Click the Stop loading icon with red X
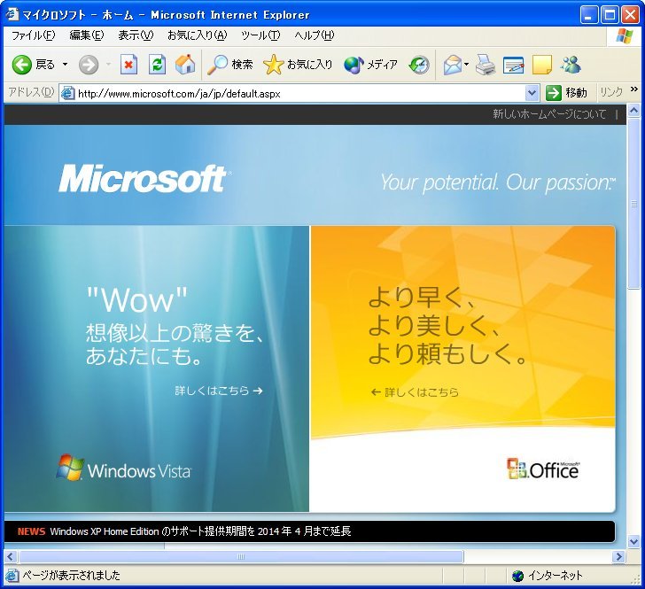 (x=128, y=65)
